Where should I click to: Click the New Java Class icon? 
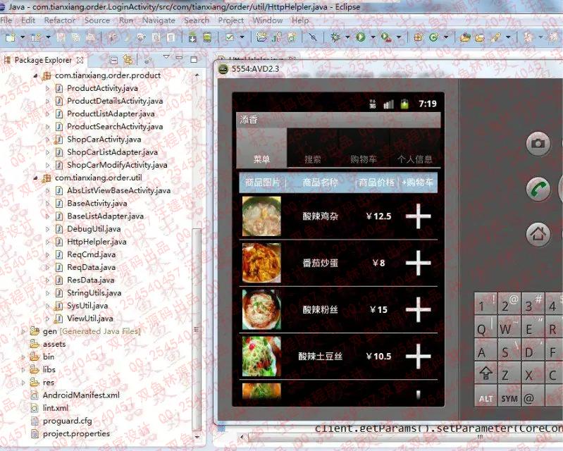click(433, 37)
